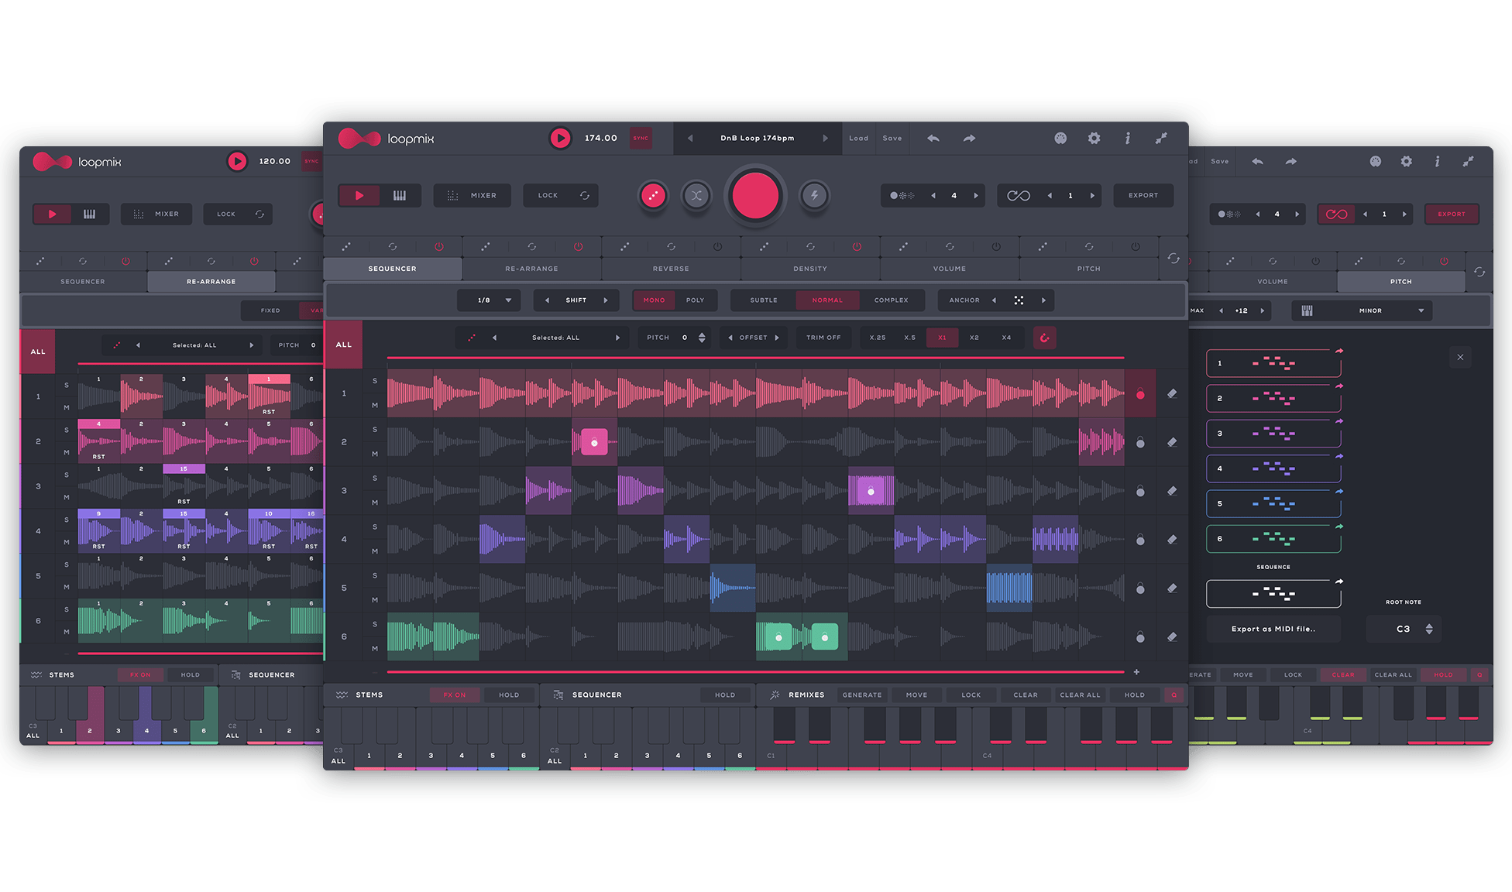Toggle FX ON in center STEMS section

[455, 695]
